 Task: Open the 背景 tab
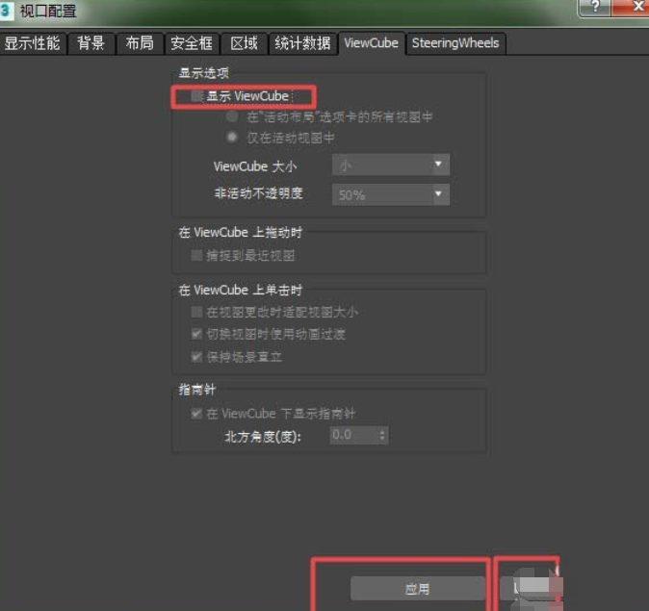(91, 43)
